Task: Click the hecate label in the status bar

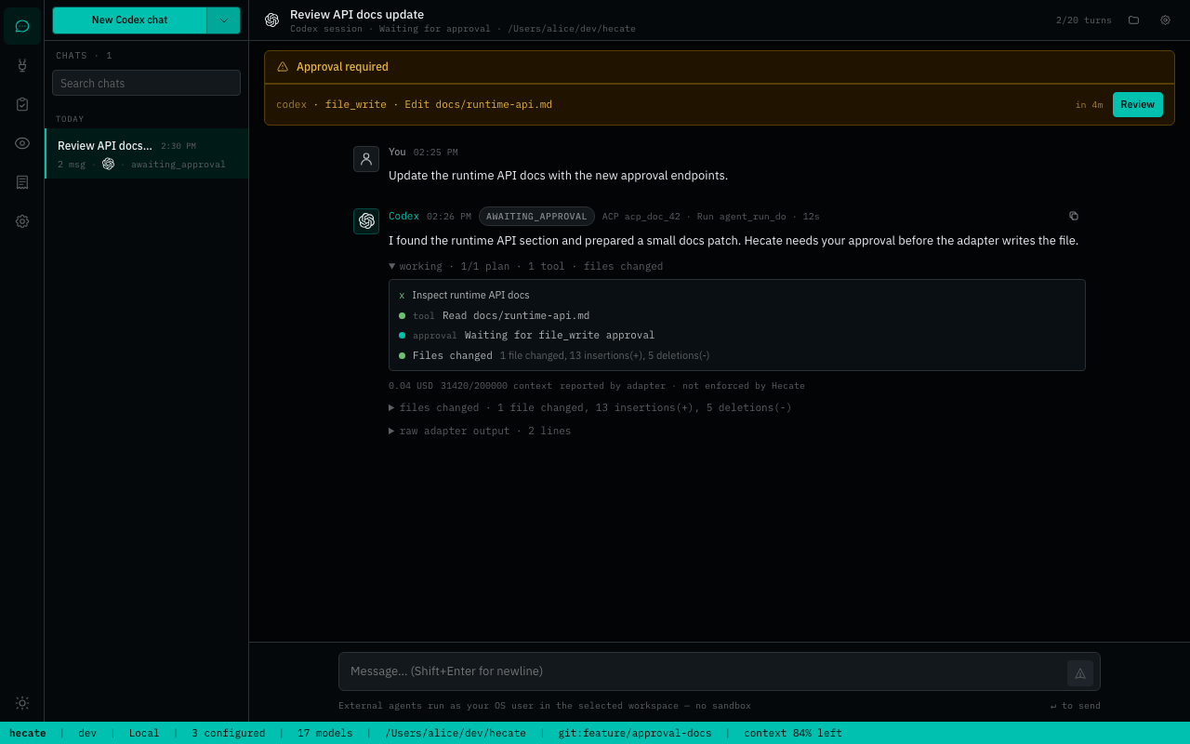Action: coord(28,733)
